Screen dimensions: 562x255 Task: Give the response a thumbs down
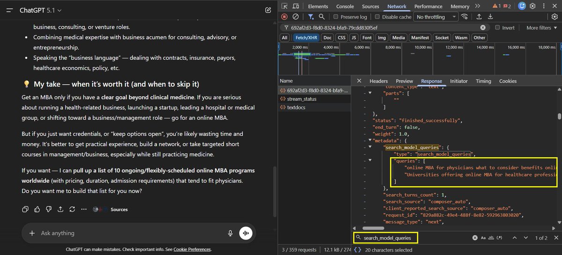pyautogui.click(x=49, y=209)
